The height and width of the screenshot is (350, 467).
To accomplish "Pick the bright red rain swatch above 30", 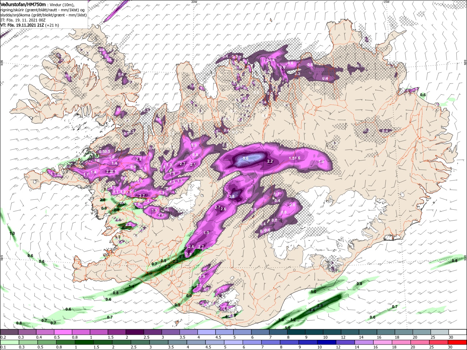I will point(457,343).
